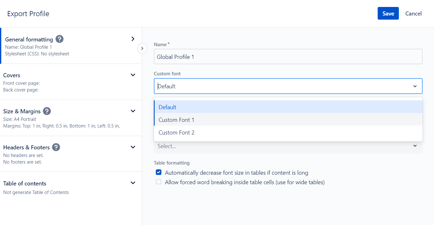Click help icon next to General formatting
Image resolution: width=434 pixels, height=225 pixels.
60,39
